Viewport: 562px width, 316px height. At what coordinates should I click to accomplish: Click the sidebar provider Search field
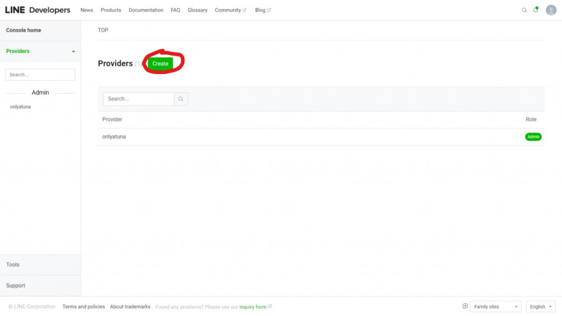40,75
